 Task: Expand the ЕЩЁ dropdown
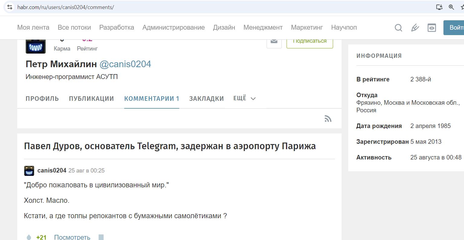pos(245,98)
